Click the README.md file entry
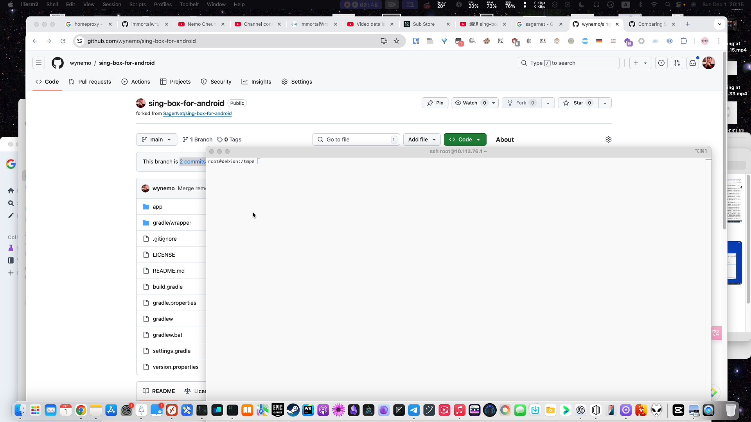The image size is (751, 422). (168, 270)
